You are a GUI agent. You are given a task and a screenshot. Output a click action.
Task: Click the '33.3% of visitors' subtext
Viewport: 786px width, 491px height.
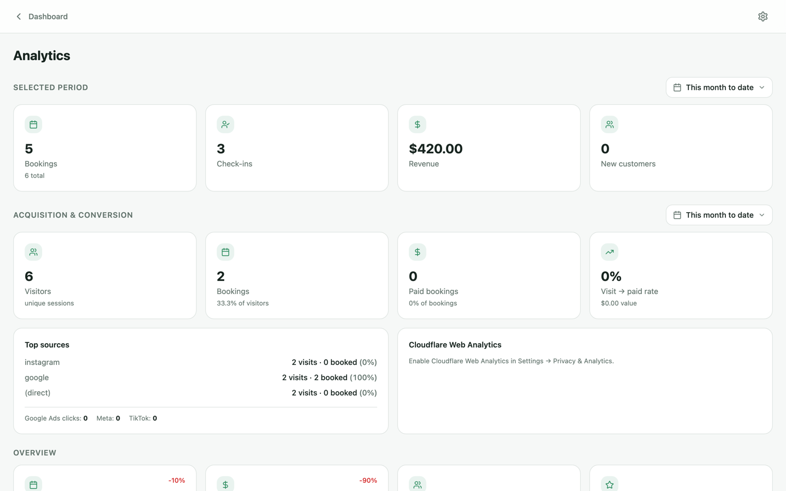[x=242, y=303]
